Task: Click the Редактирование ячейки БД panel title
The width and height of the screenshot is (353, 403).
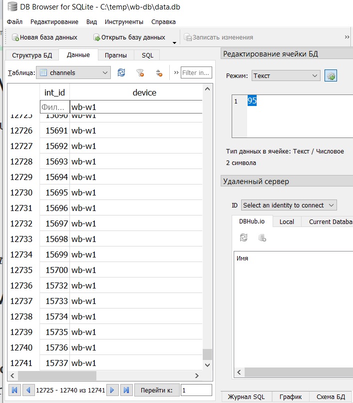Action: pos(271,54)
